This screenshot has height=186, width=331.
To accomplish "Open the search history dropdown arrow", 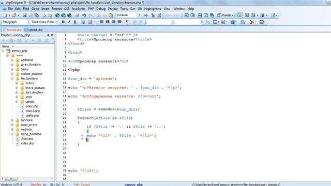I will (x=139, y=15).
